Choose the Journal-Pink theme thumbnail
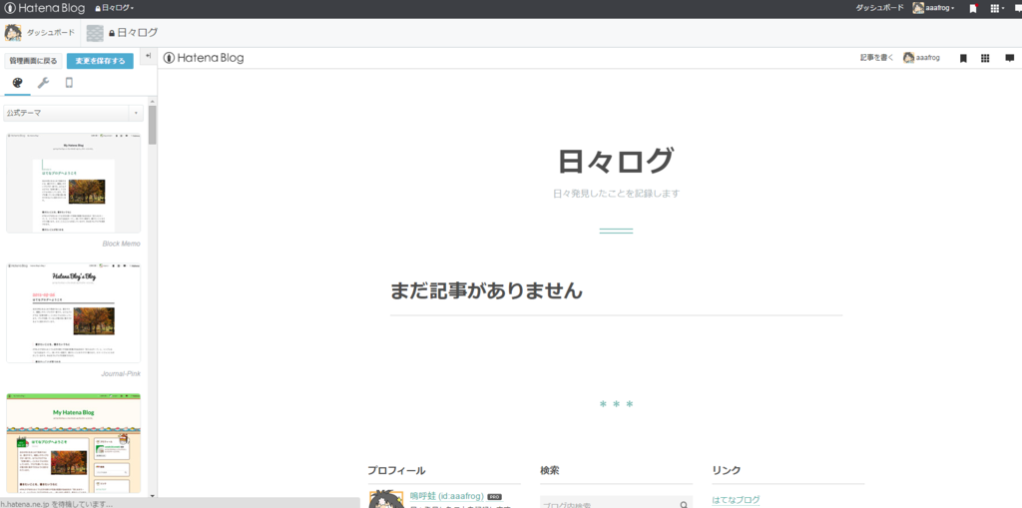The height and width of the screenshot is (508, 1022). [x=74, y=312]
